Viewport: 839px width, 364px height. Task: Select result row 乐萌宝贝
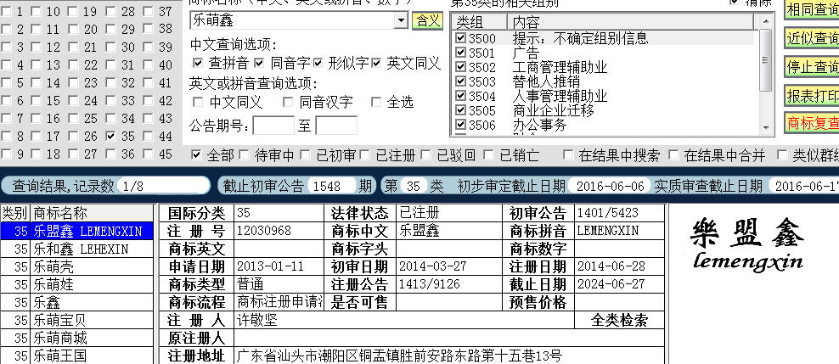[76, 320]
